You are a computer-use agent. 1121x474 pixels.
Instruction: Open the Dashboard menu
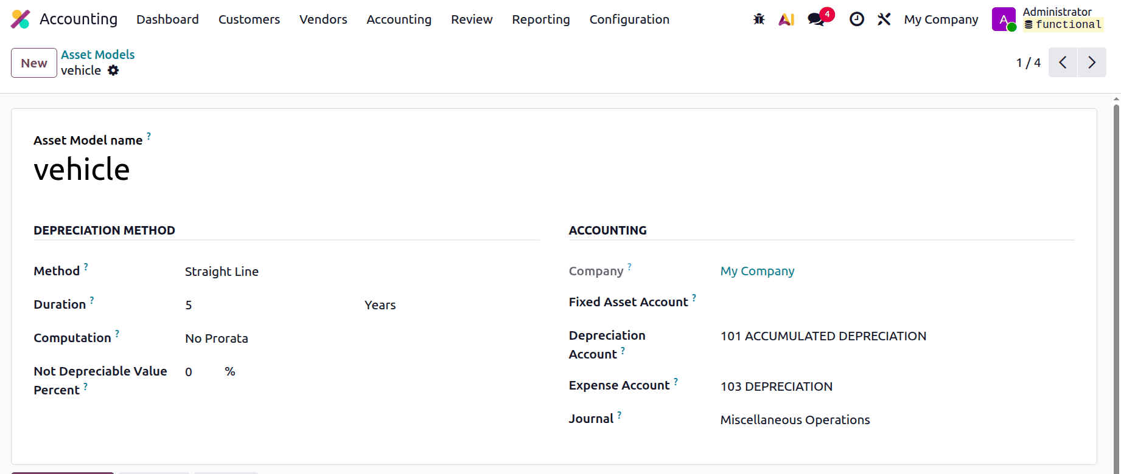tap(167, 19)
